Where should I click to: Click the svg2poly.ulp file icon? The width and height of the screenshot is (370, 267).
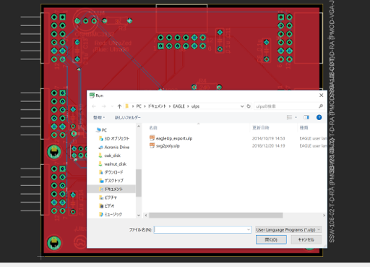(152, 145)
